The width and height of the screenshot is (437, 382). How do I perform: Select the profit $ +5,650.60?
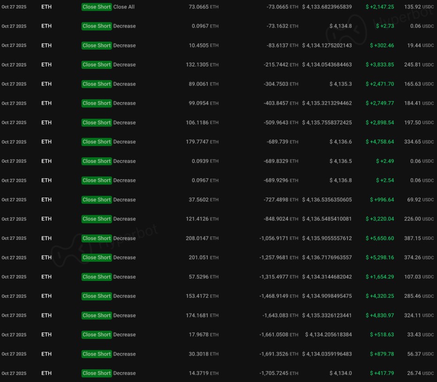[380, 238]
